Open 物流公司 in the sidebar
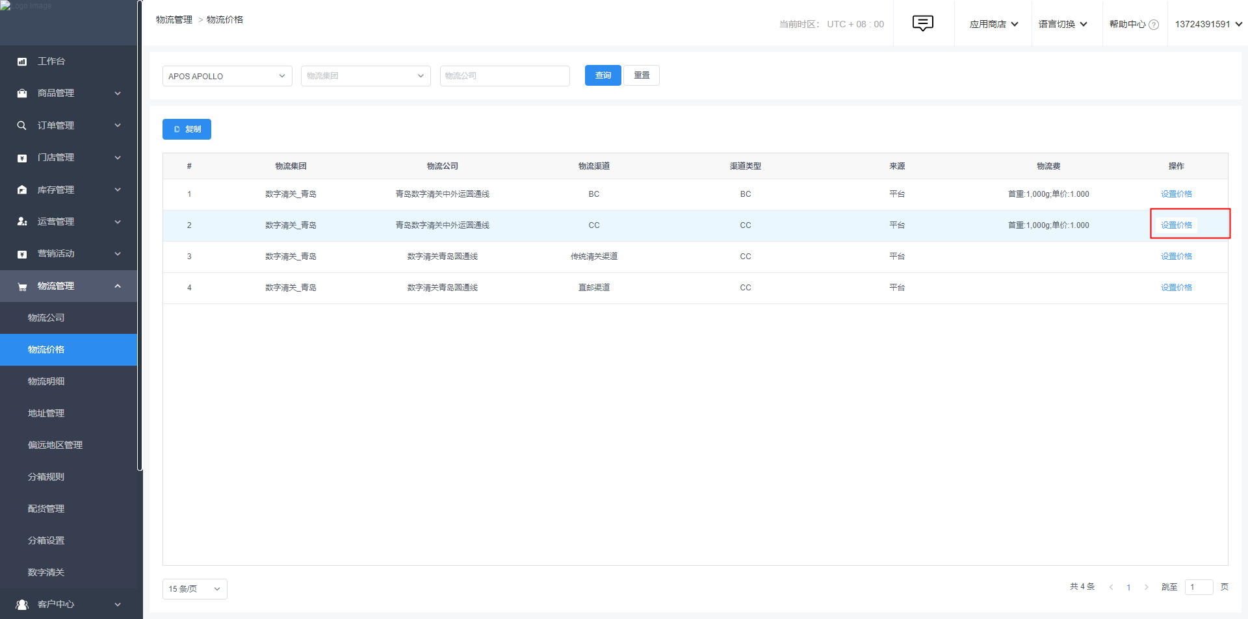The height and width of the screenshot is (619, 1248). 46,318
